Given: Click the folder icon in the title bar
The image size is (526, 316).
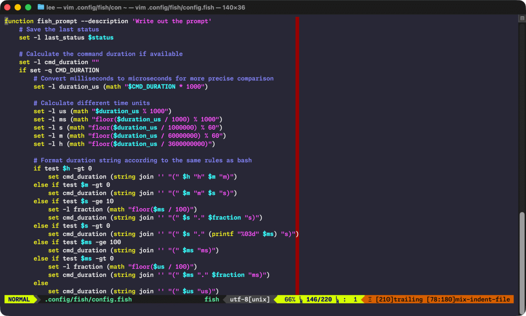Looking at the screenshot, I should 41,7.
